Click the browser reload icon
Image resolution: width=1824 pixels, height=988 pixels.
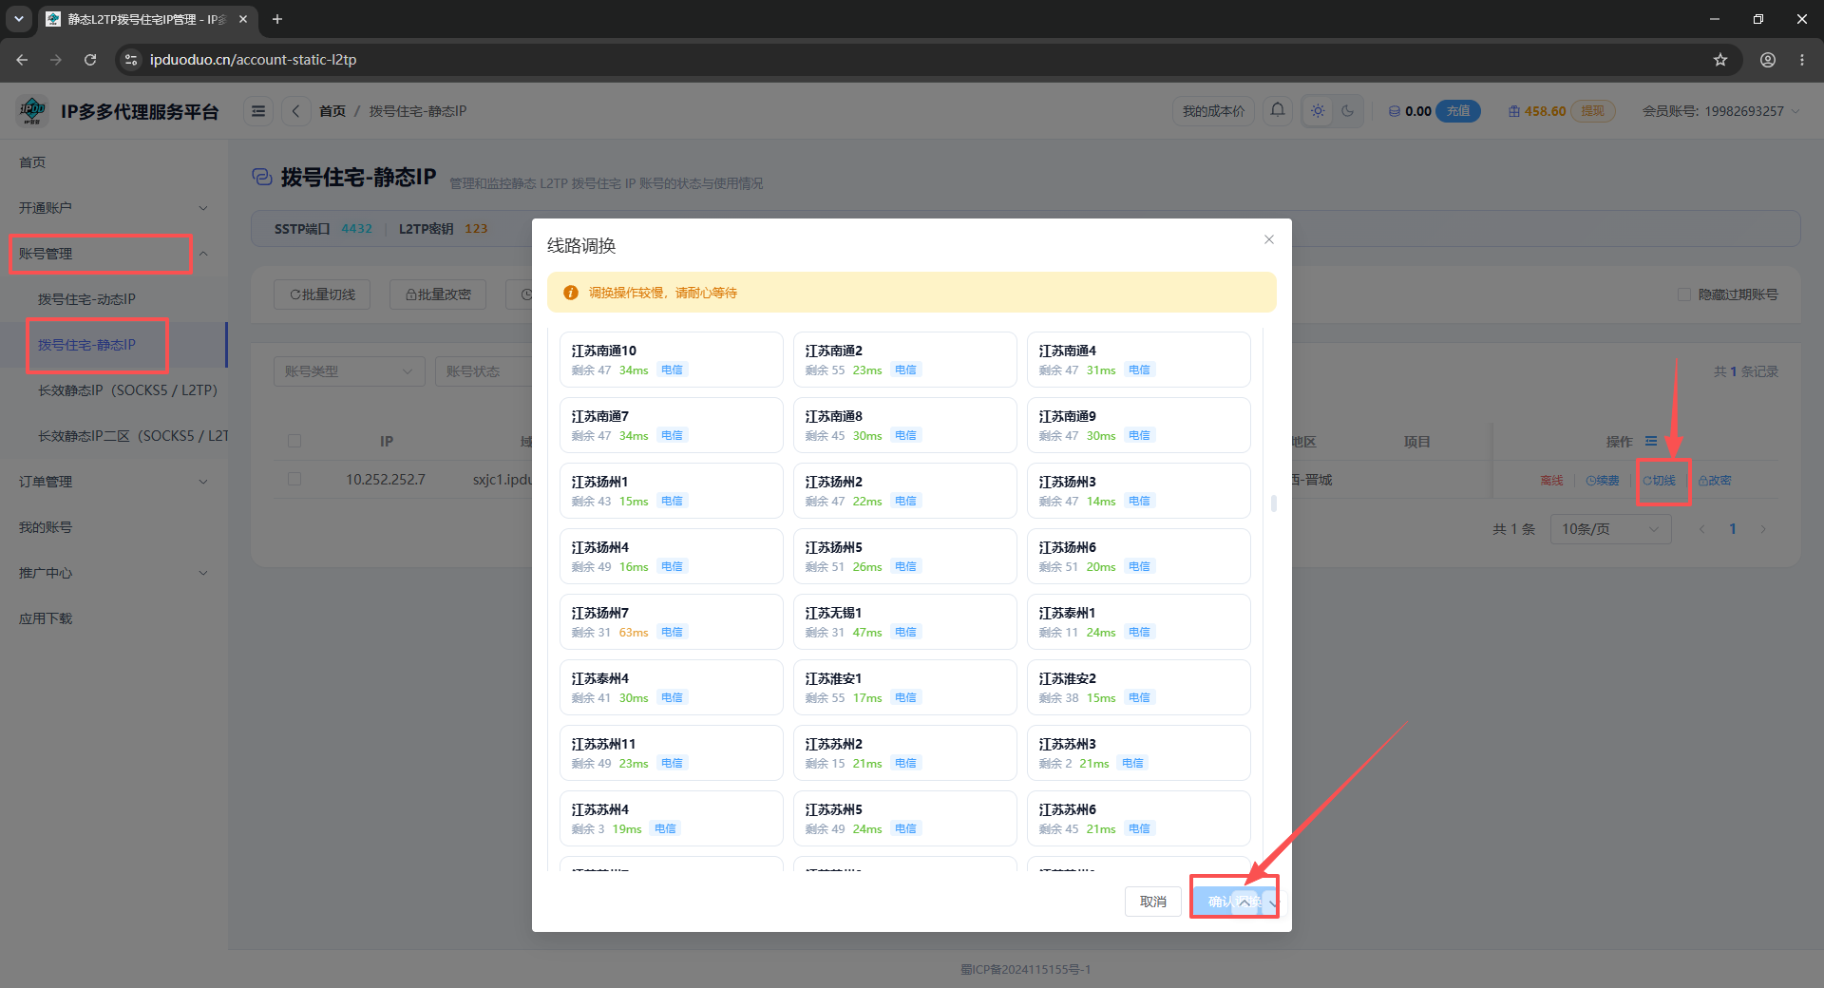(90, 59)
